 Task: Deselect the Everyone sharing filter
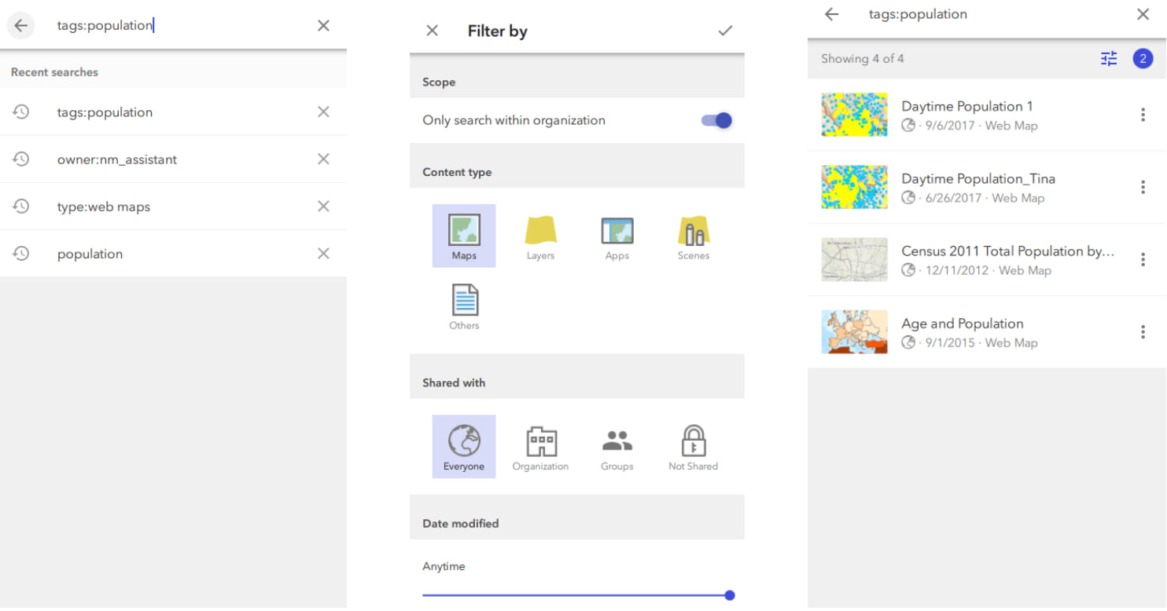tap(464, 445)
